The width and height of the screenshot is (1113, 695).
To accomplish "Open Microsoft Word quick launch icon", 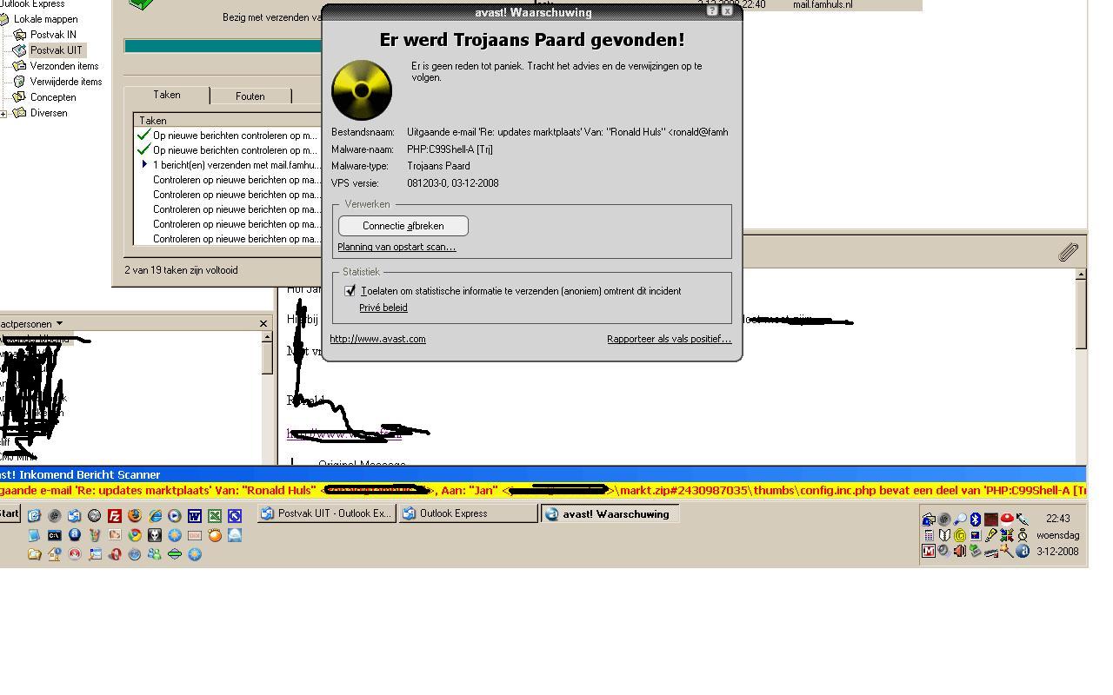I will (x=195, y=516).
